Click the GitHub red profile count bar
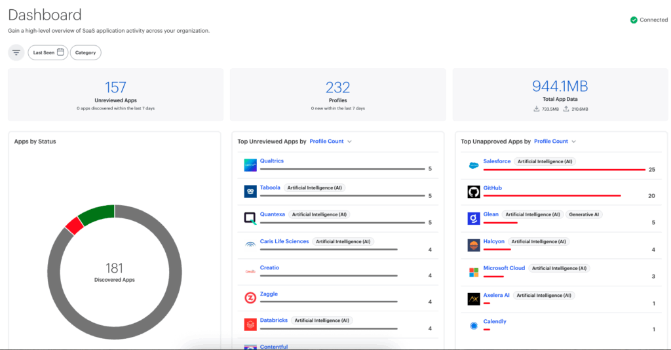 552,196
